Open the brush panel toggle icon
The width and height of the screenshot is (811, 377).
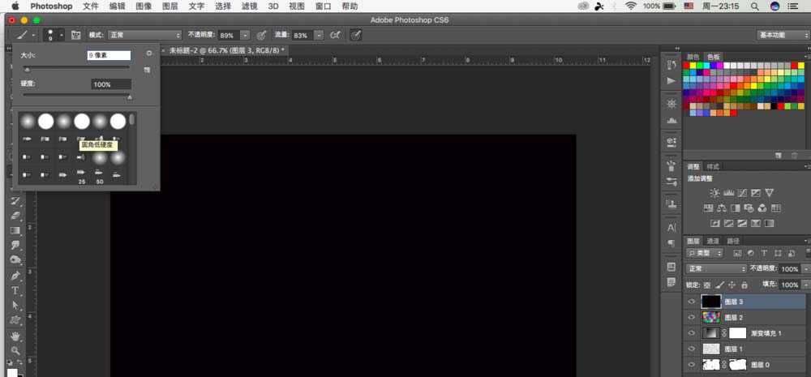pyautogui.click(x=76, y=36)
